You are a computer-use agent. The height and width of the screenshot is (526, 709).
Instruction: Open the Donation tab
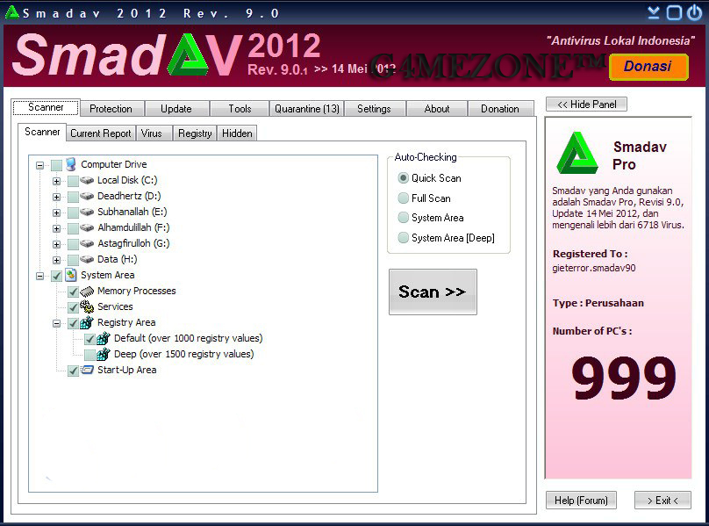(500, 109)
